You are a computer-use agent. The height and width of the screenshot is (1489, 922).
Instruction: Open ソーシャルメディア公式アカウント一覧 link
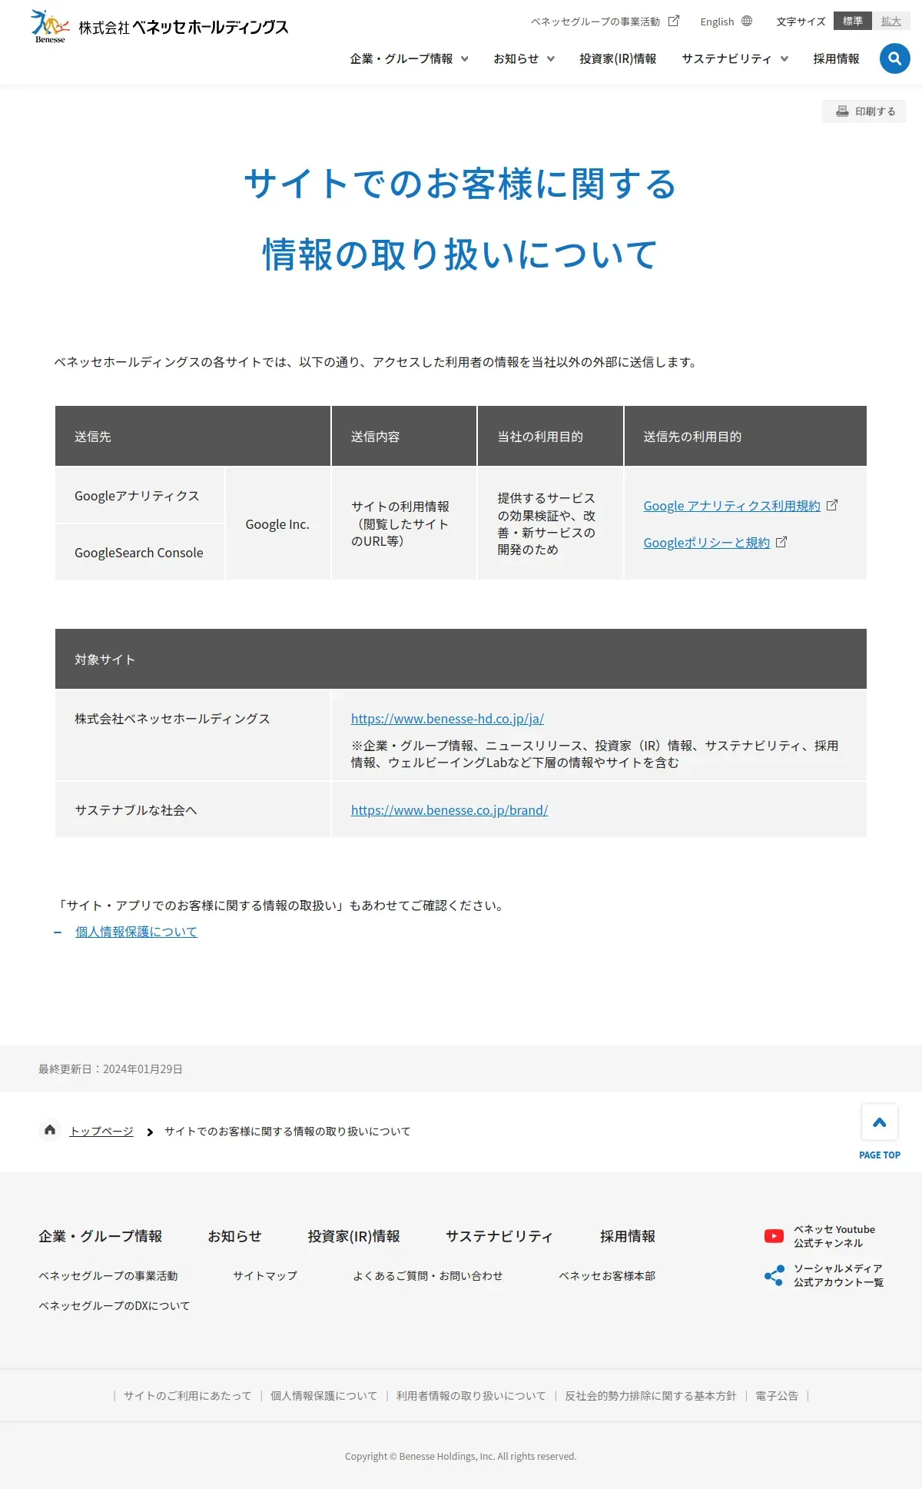point(838,1275)
